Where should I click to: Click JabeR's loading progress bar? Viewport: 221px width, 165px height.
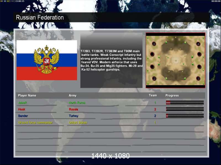coord(185,103)
